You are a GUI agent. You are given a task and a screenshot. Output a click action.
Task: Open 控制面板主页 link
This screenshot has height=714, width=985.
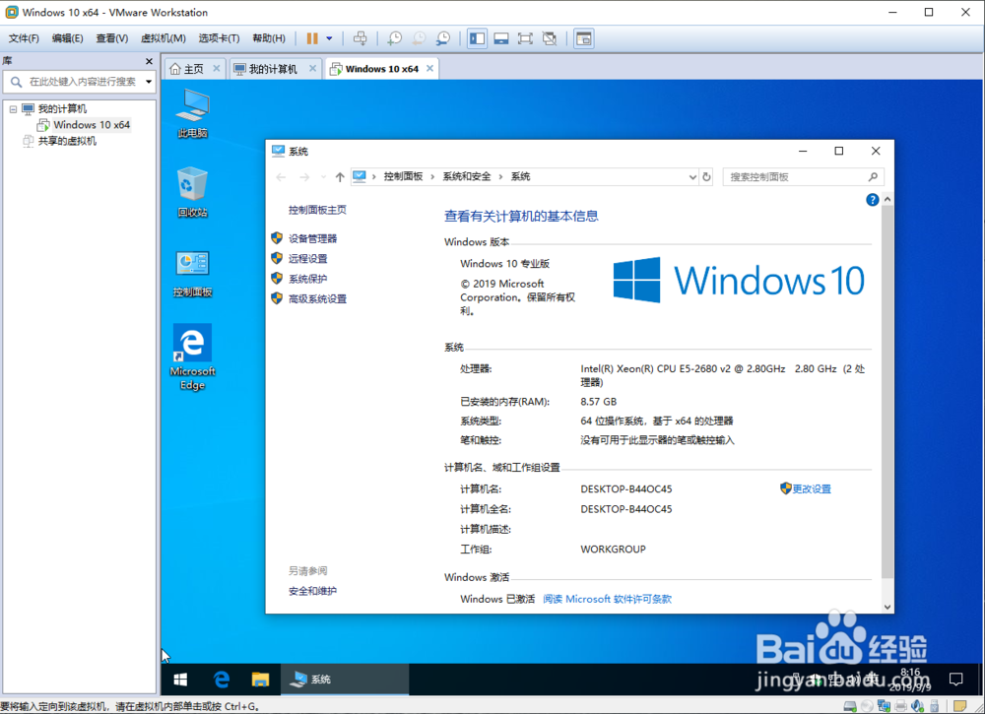point(317,210)
